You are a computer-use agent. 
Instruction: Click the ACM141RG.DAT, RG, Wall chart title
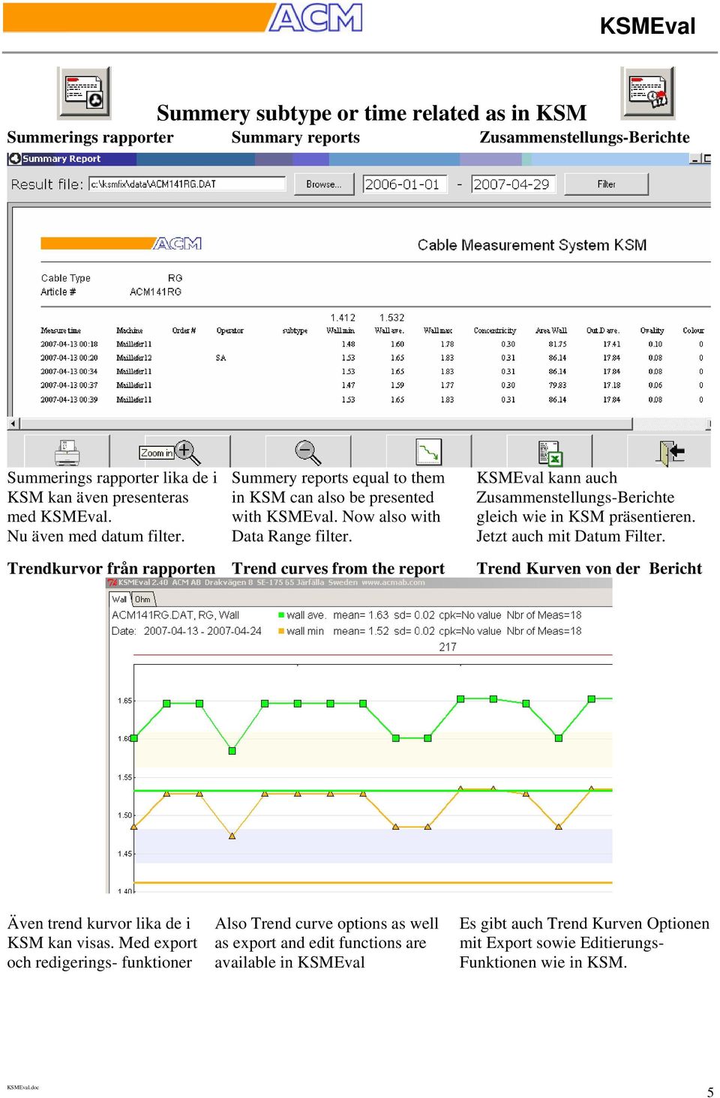click(175, 615)
